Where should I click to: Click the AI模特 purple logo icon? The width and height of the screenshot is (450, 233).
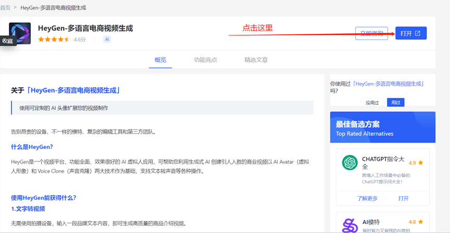pos(350,226)
